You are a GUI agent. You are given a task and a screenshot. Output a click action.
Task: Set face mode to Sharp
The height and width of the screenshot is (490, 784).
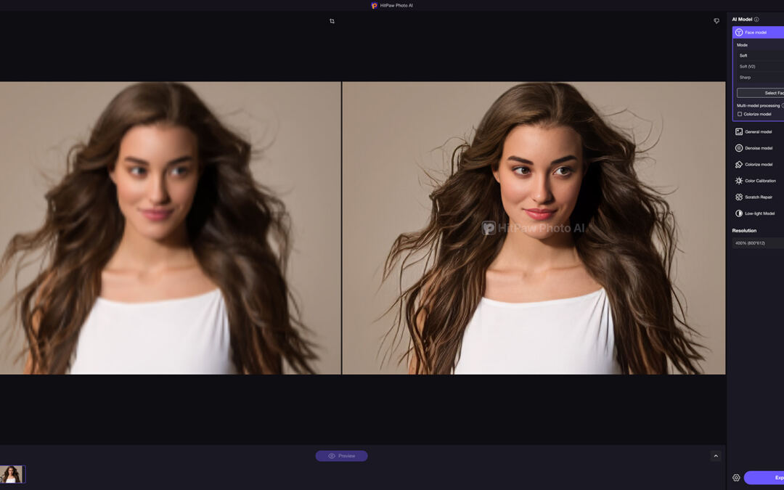(746, 78)
